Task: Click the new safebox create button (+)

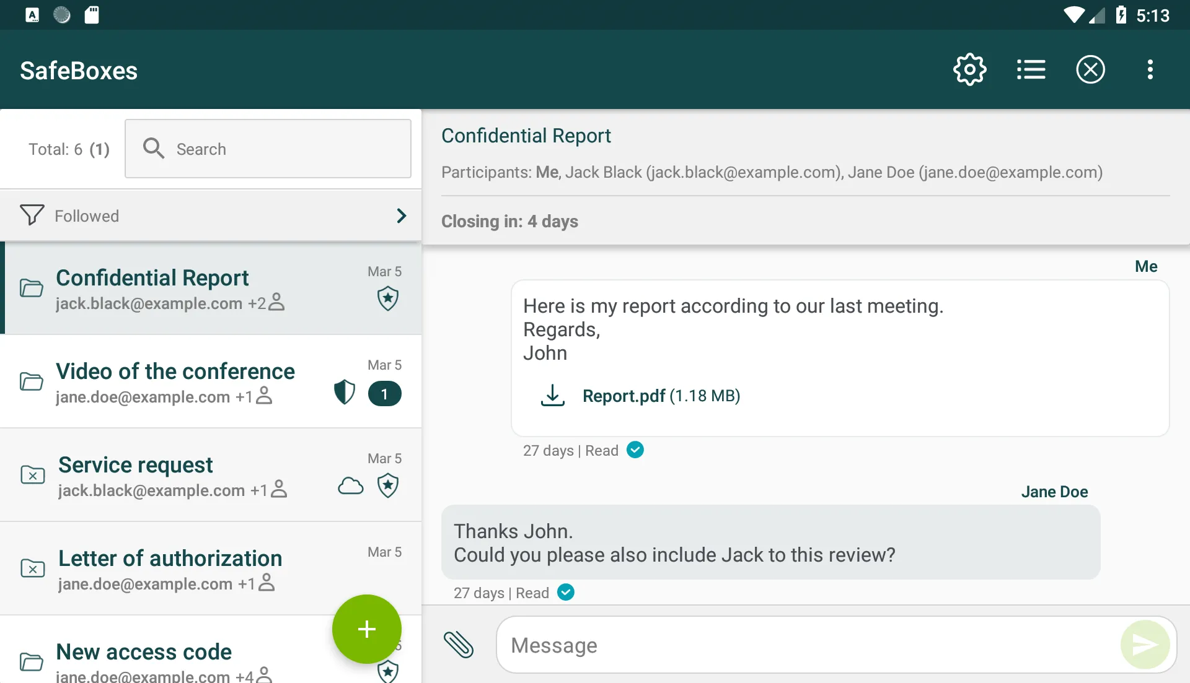Action: click(x=366, y=629)
